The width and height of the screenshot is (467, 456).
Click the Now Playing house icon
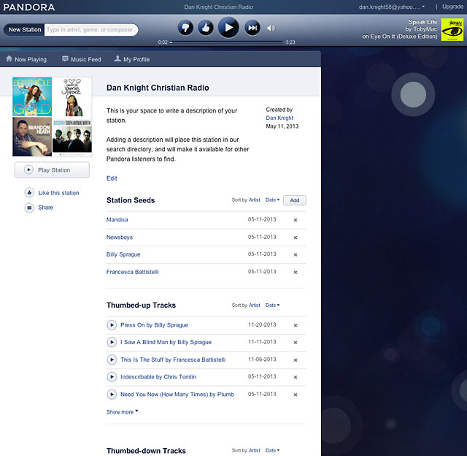(9, 58)
